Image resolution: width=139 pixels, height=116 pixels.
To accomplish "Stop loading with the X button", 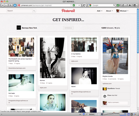I will coord(79,5).
